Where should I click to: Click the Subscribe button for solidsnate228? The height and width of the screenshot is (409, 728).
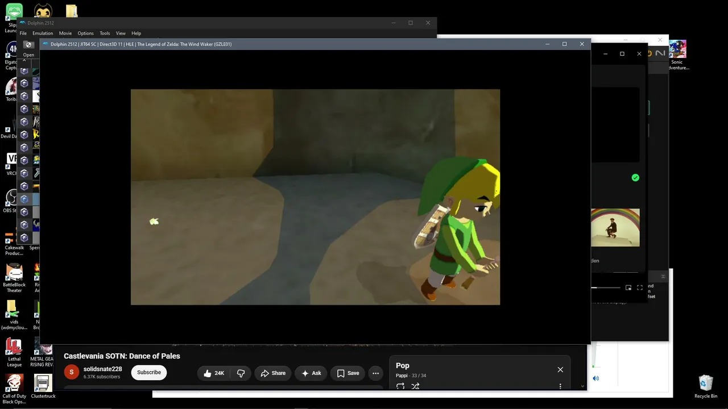click(149, 373)
